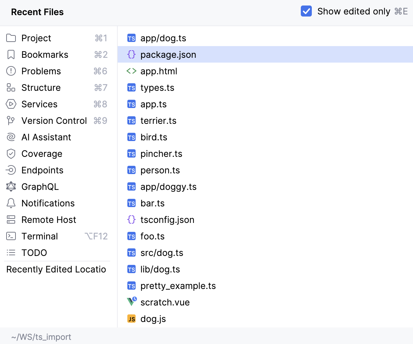The height and width of the screenshot is (344, 413).
Task: Uncheck the Show edited only checkbox
Action: pyautogui.click(x=306, y=11)
